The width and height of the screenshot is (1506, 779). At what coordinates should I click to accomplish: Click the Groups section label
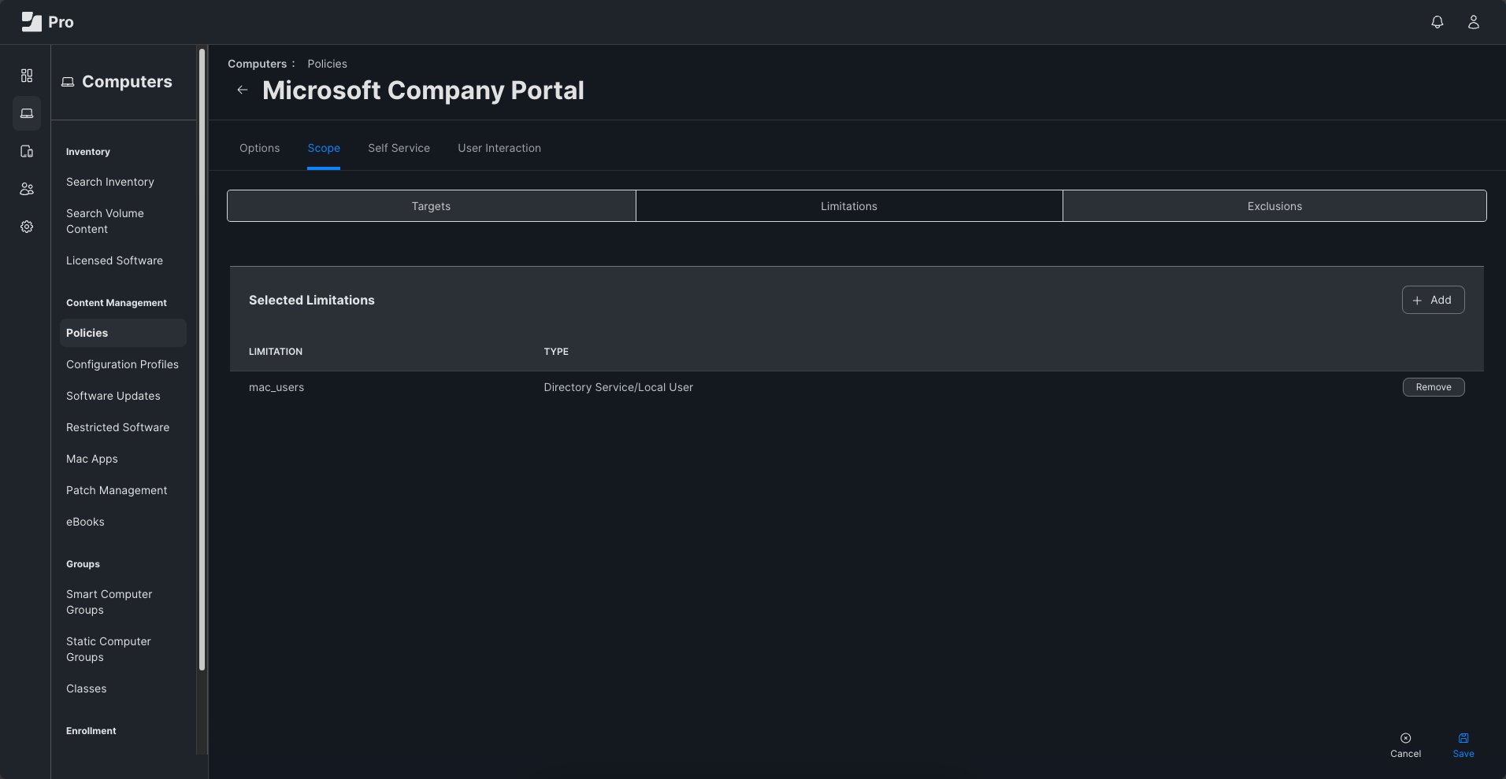(83, 564)
